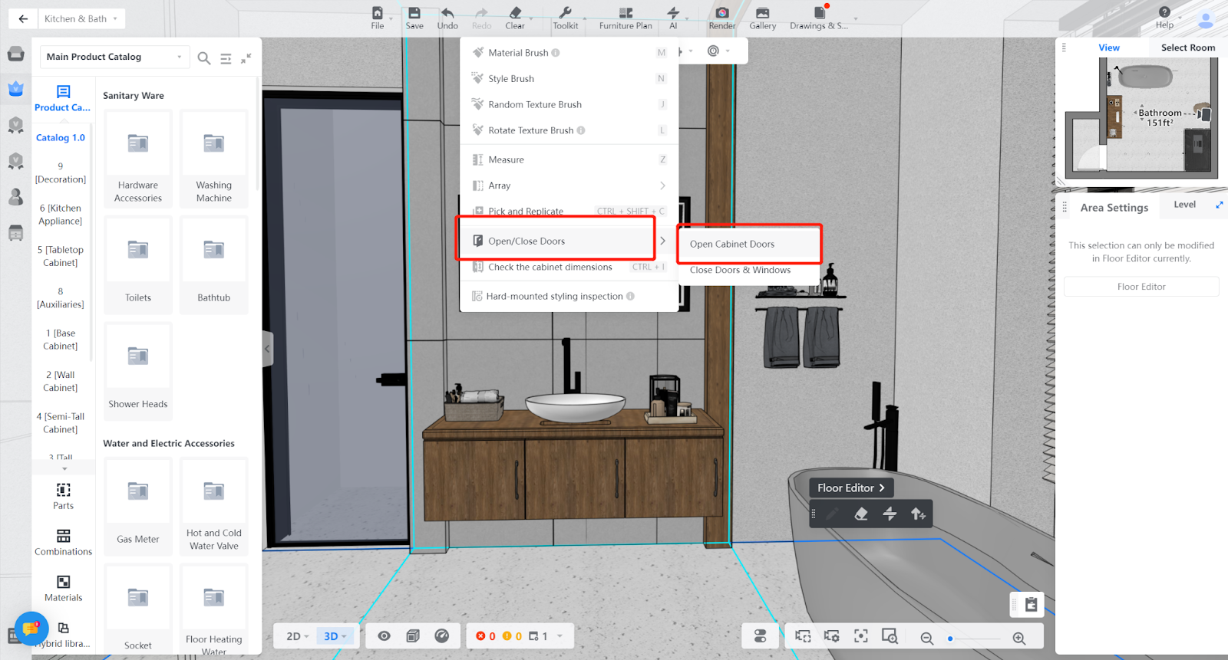Click the Save icon

pos(414,13)
